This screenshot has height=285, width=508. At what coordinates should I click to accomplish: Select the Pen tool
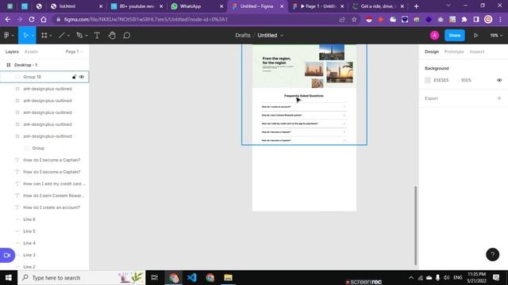(79, 35)
